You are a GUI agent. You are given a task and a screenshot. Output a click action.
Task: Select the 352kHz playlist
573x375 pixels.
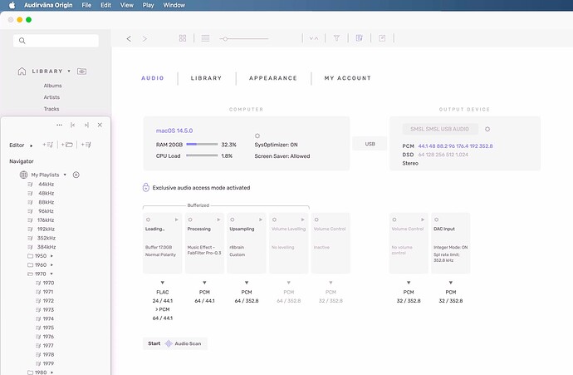click(47, 238)
